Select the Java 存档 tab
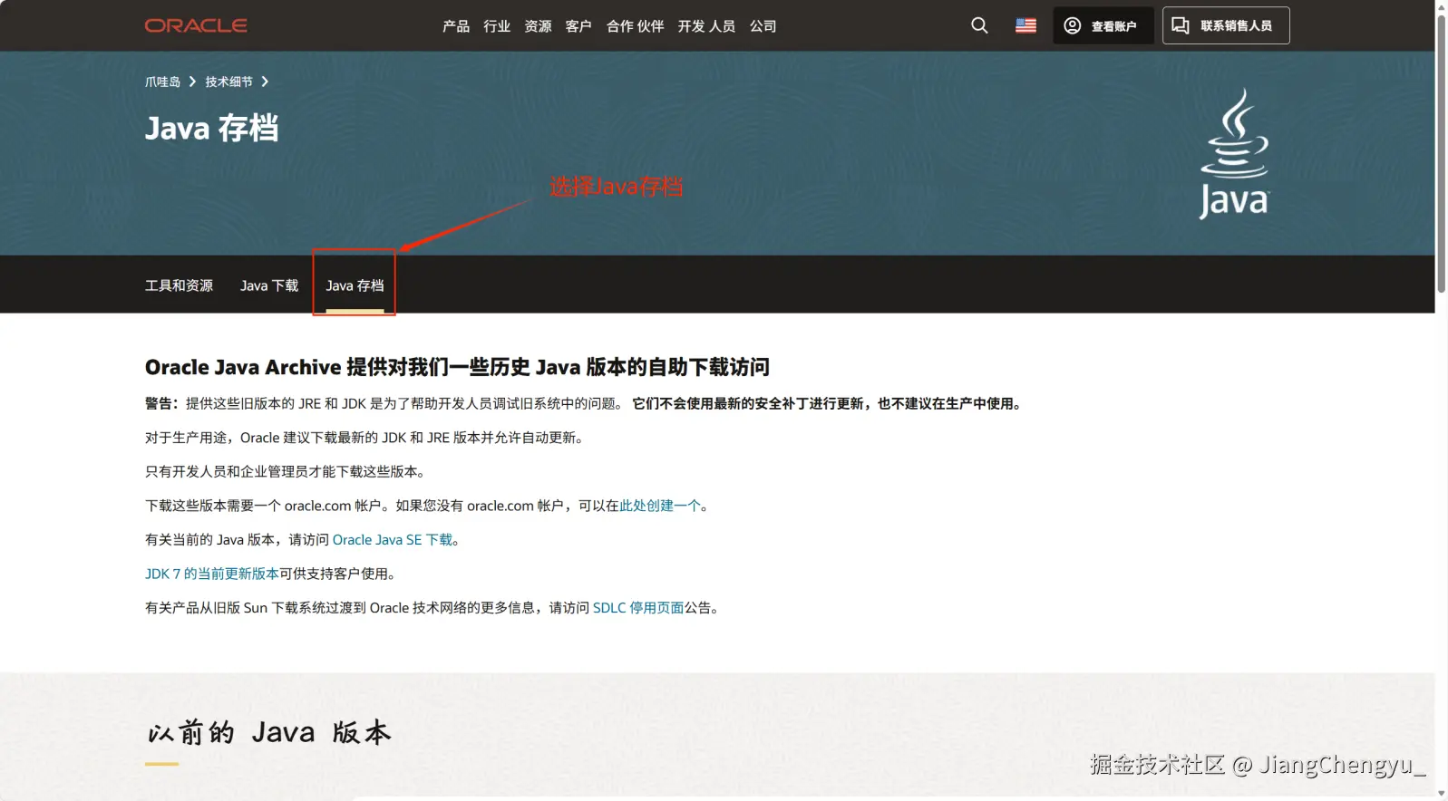The width and height of the screenshot is (1448, 801). [355, 285]
